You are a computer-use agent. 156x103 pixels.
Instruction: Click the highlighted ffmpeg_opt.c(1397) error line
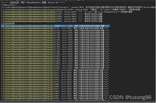click(x=55, y=26)
